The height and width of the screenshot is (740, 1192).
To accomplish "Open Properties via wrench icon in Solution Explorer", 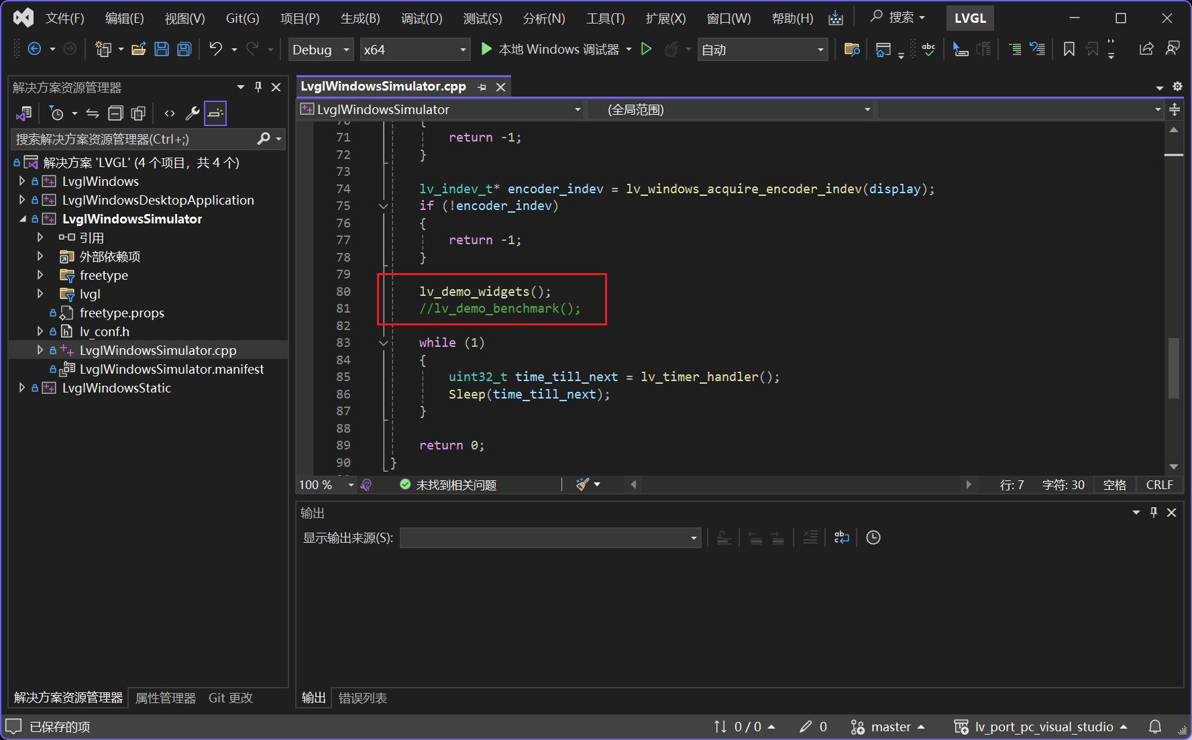I will 193,113.
